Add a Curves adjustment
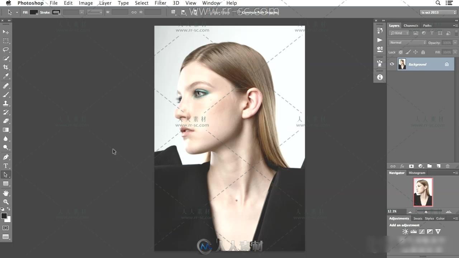459x258 pixels. click(422, 231)
